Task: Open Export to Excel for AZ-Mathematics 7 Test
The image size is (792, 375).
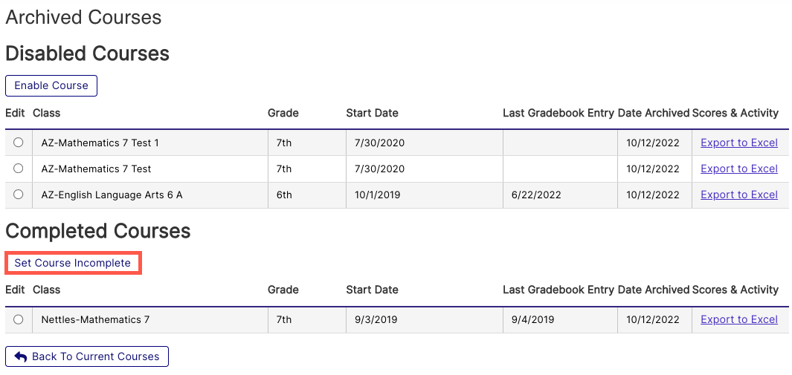Action: tap(738, 169)
